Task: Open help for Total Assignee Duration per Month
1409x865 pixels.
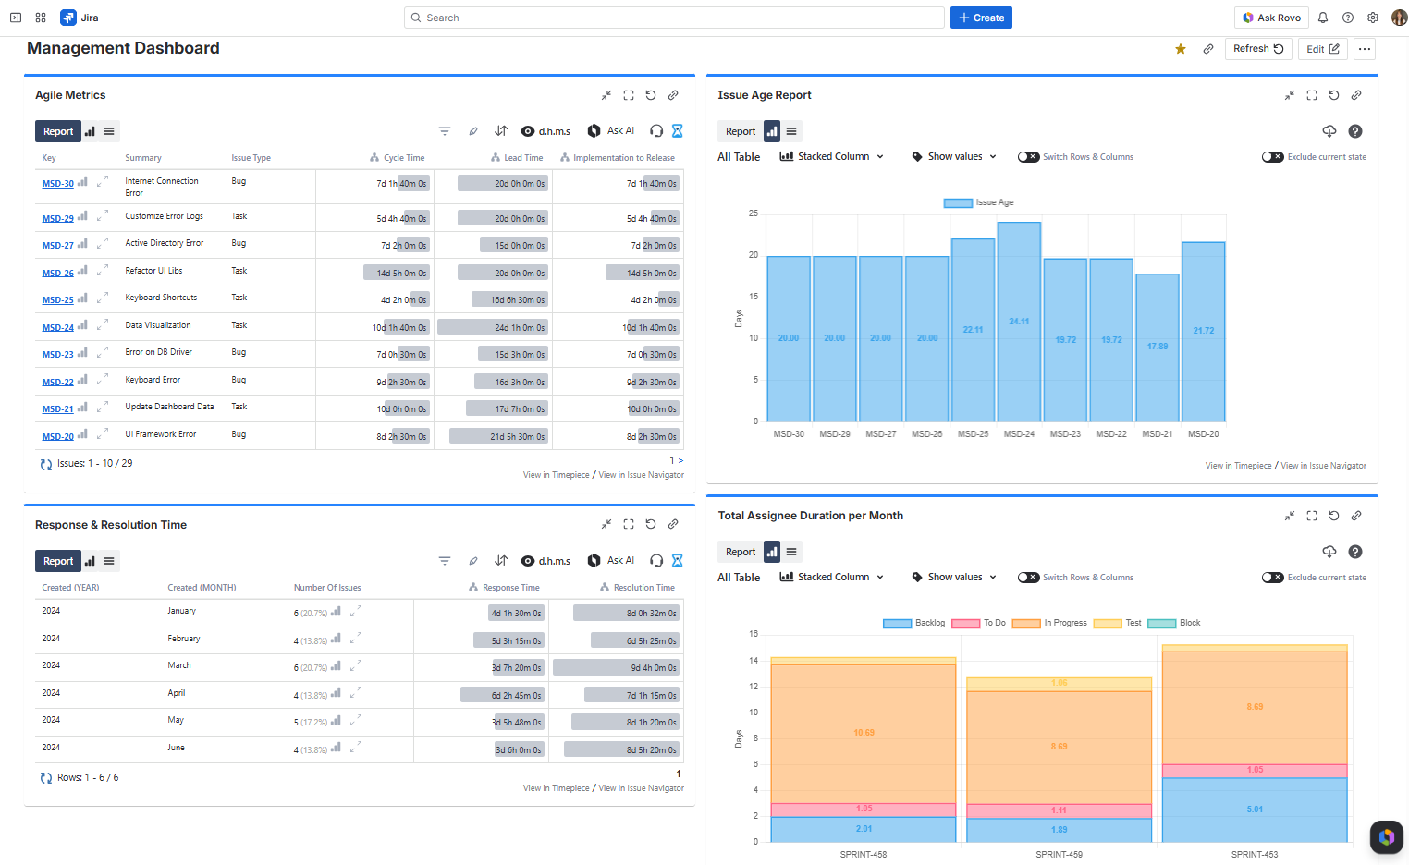Action: (x=1355, y=552)
